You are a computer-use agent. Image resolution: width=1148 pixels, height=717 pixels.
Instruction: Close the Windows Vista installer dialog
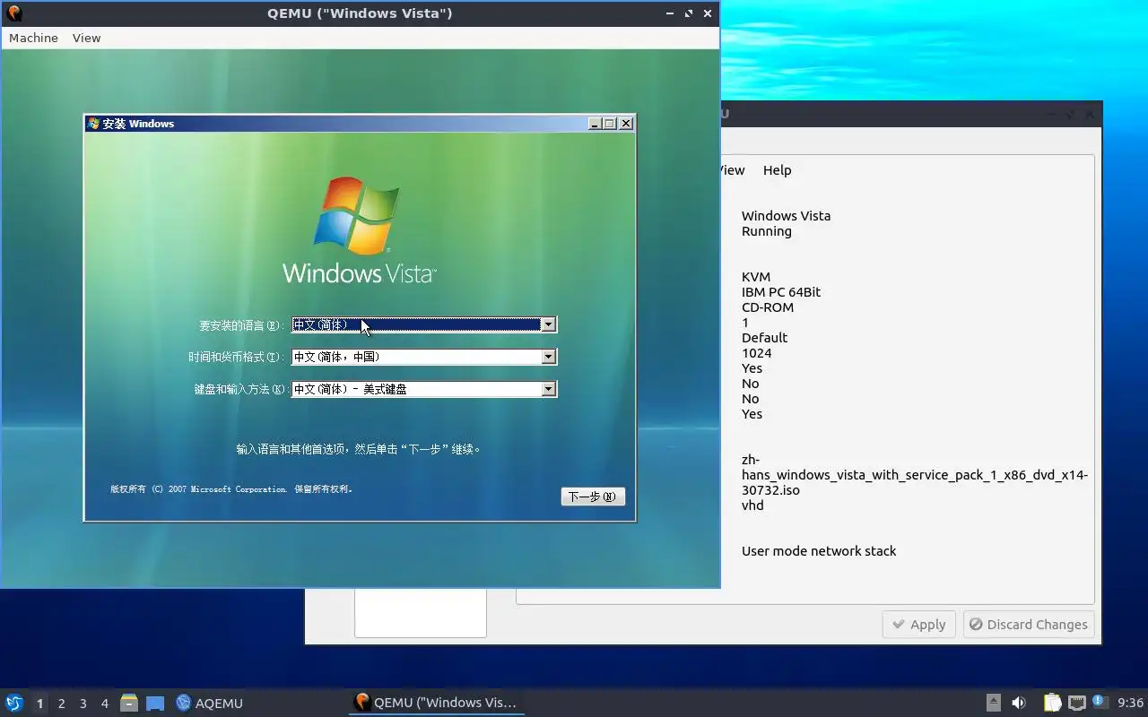(x=626, y=124)
